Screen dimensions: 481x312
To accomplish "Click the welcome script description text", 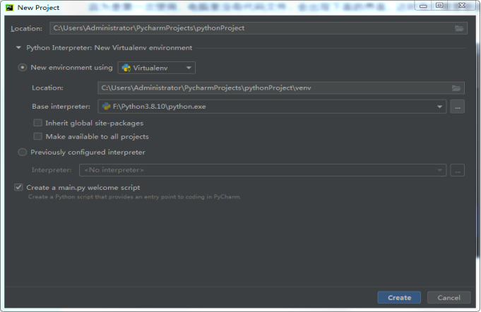I will point(134,197).
